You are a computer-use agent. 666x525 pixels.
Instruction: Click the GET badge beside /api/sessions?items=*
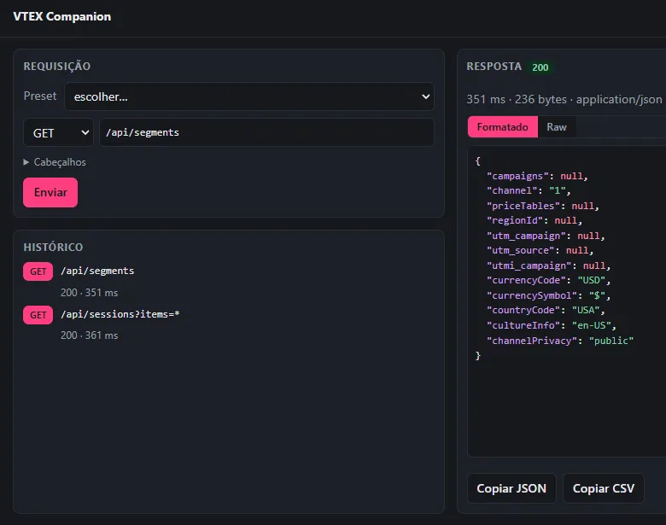[x=38, y=315]
